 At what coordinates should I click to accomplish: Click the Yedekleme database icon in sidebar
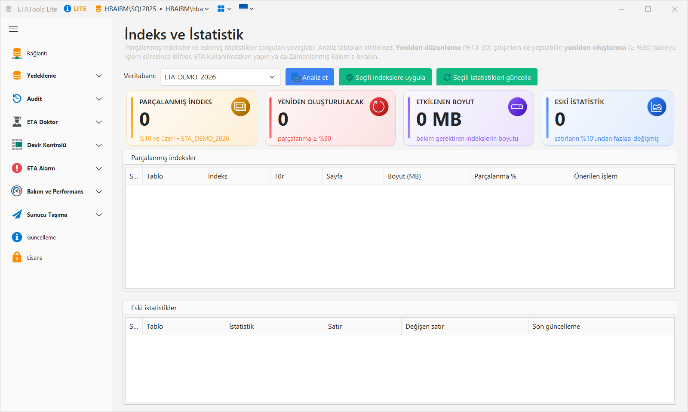tap(17, 76)
